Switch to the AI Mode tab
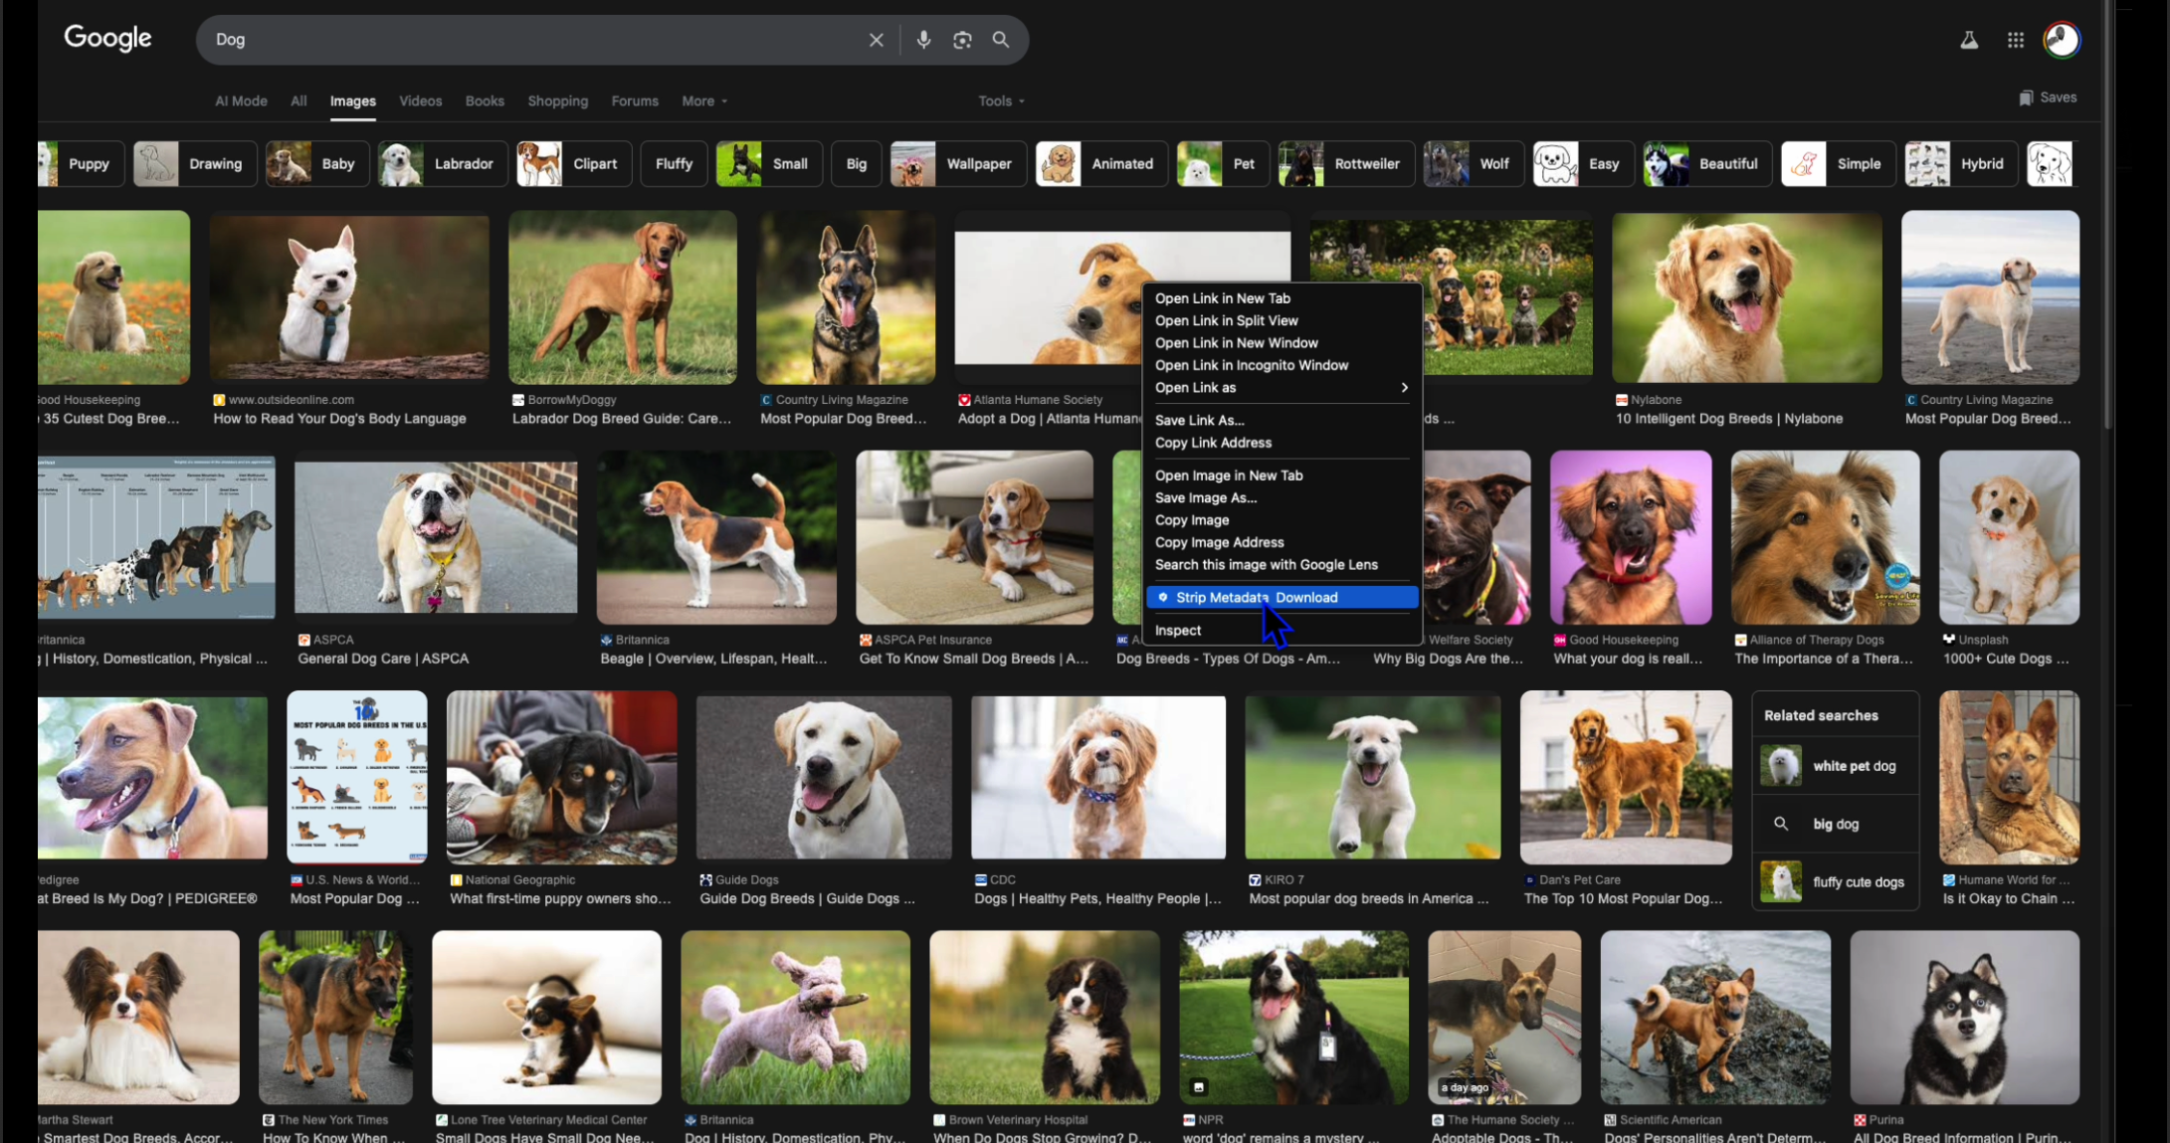 coord(241,101)
